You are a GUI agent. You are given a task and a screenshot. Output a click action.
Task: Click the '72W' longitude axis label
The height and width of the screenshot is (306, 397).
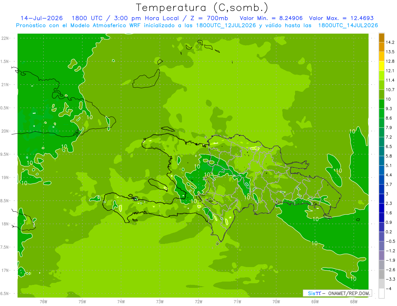coord(198,302)
